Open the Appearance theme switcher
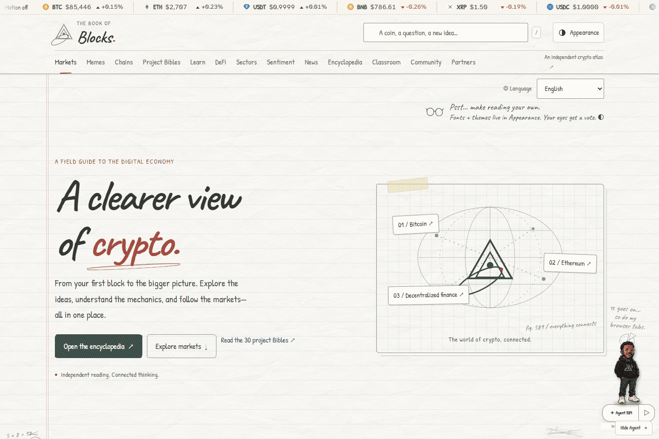Viewport: 659px width, 439px height. click(x=578, y=32)
